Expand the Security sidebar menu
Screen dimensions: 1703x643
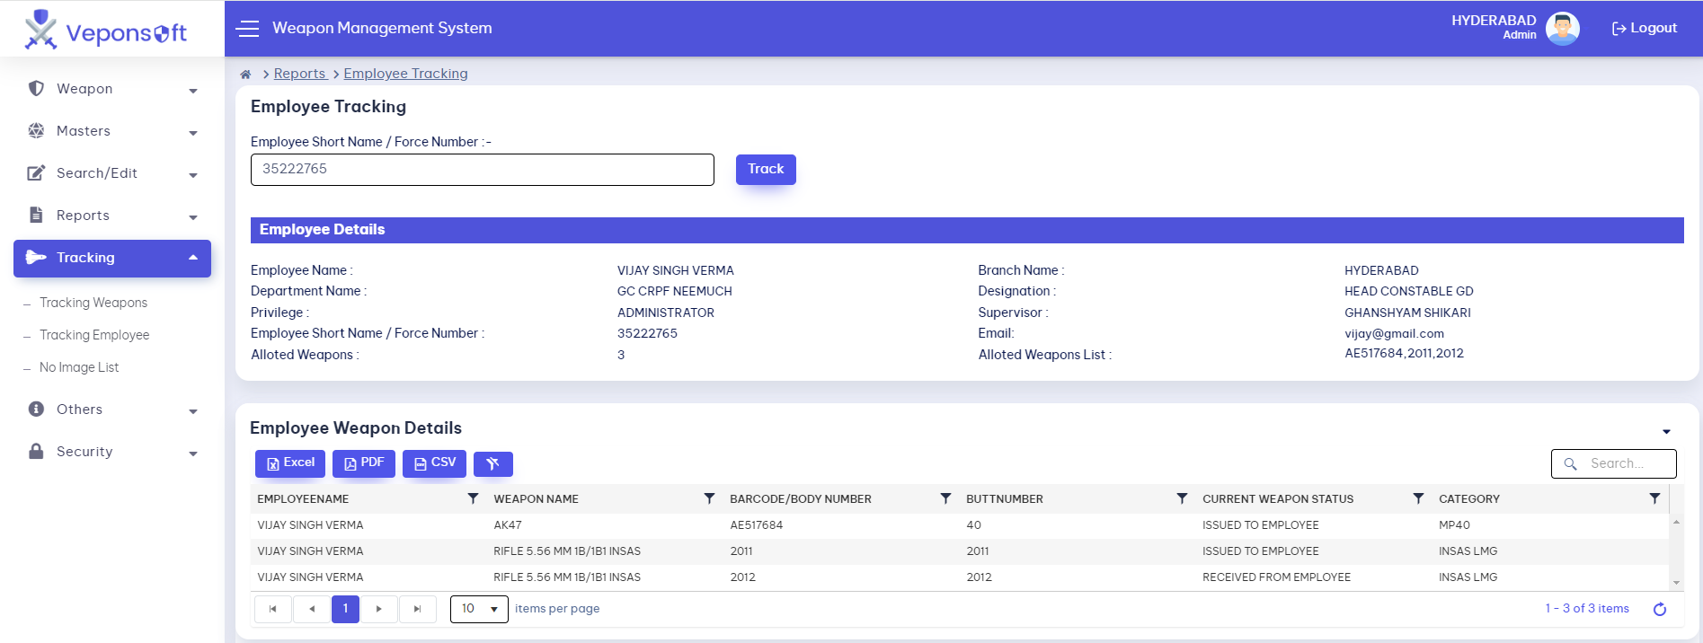[112, 452]
